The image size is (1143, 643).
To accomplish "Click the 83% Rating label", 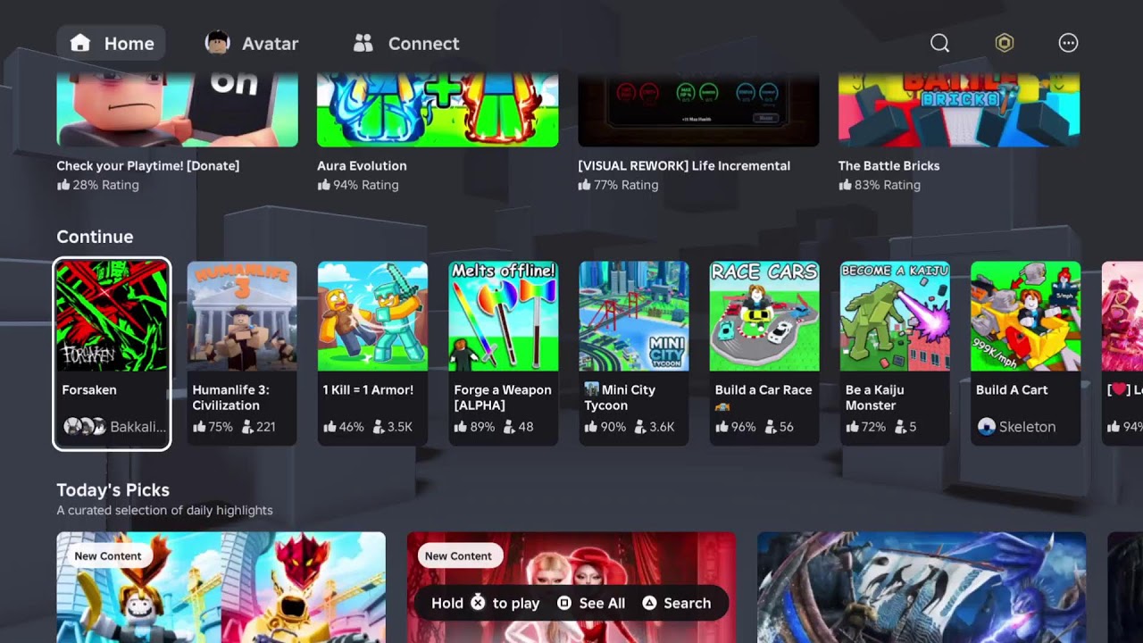I will pos(880,185).
